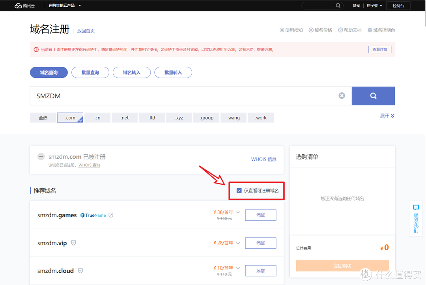Click the red maintenance warning icon

(x=36, y=49)
